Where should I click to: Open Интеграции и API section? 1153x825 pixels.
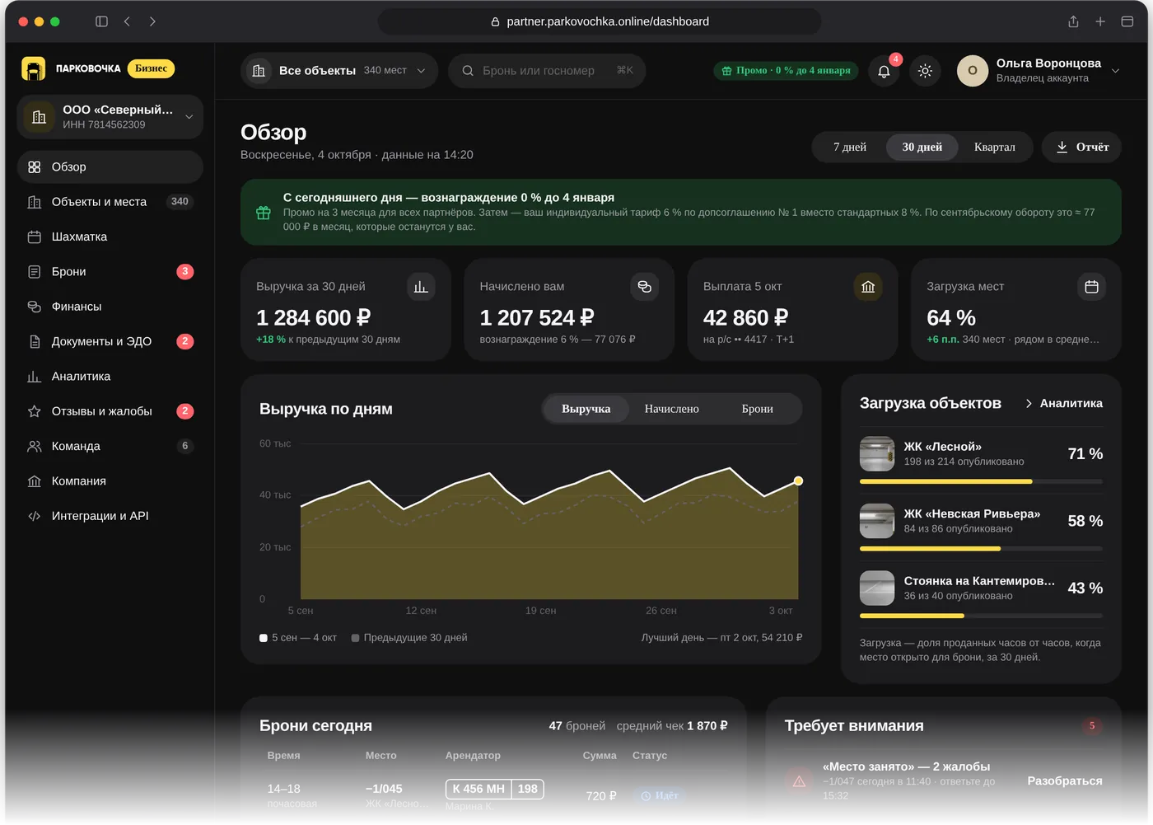pos(110,516)
